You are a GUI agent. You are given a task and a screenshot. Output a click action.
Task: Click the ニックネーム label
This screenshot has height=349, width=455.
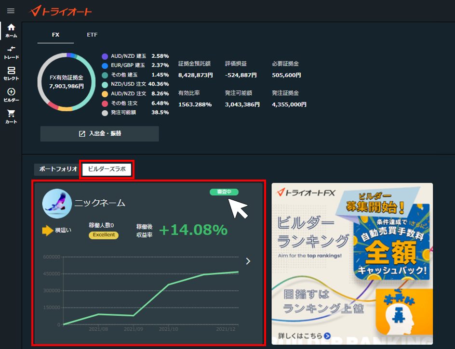pos(100,203)
